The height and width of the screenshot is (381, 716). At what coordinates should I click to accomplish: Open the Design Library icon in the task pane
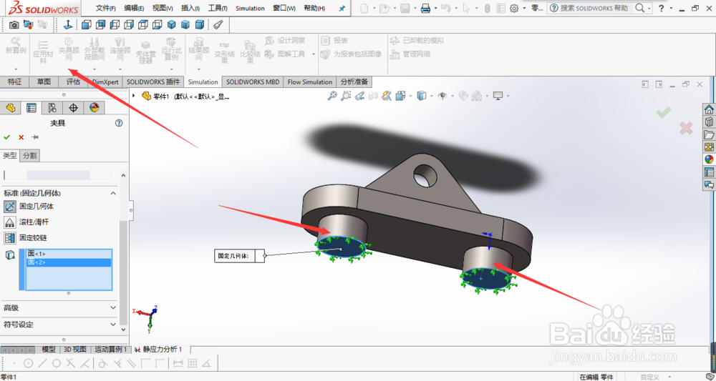[709, 122]
